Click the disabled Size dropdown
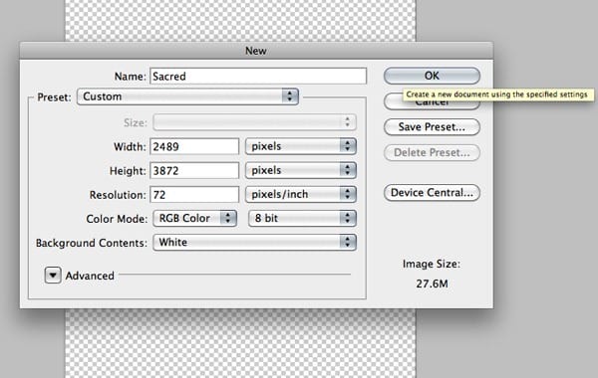598x378 pixels. (x=255, y=122)
